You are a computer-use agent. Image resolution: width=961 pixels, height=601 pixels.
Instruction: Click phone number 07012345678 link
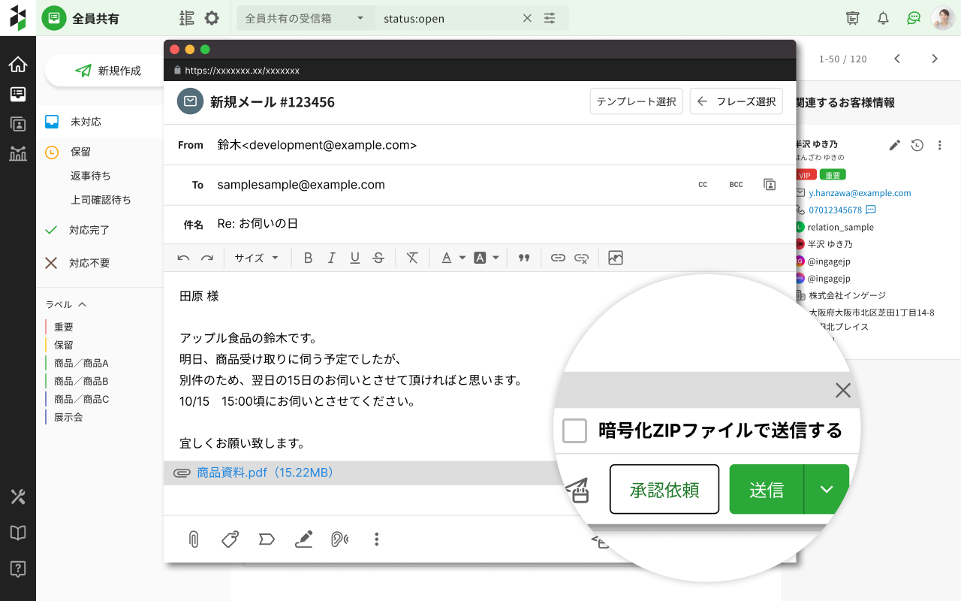pyautogui.click(x=836, y=210)
